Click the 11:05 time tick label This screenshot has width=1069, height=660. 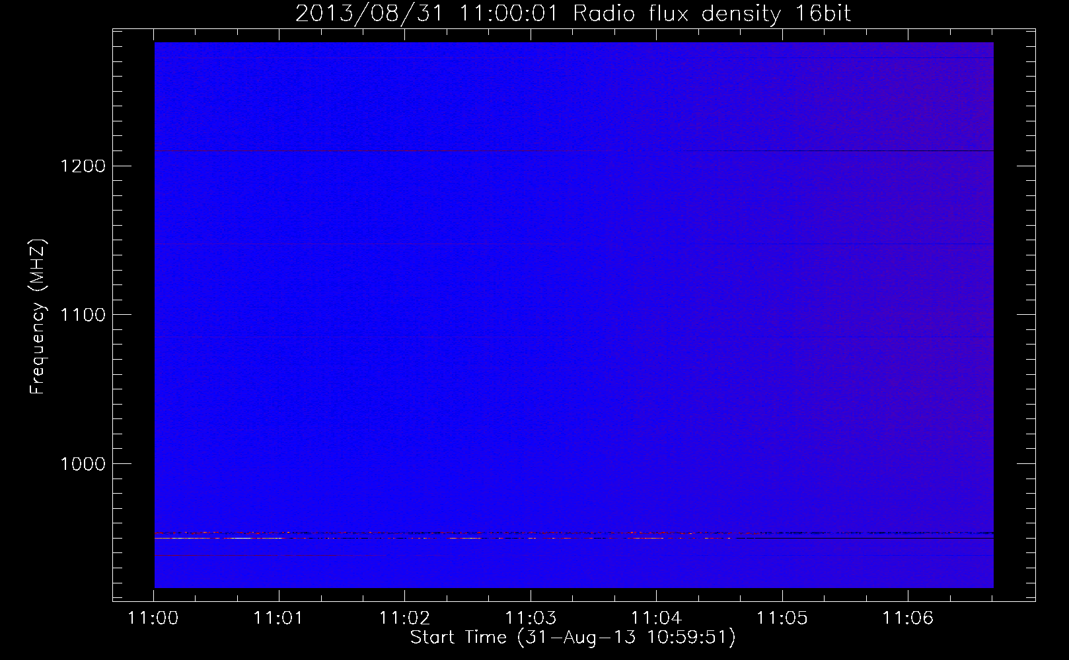782,618
